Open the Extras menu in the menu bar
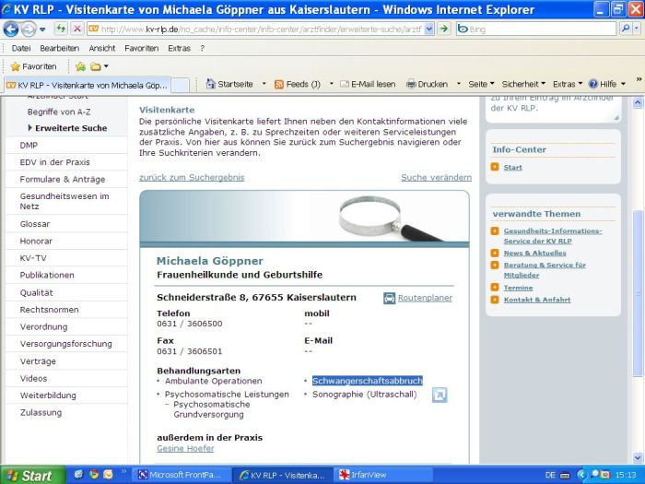The width and height of the screenshot is (645, 484). click(179, 48)
